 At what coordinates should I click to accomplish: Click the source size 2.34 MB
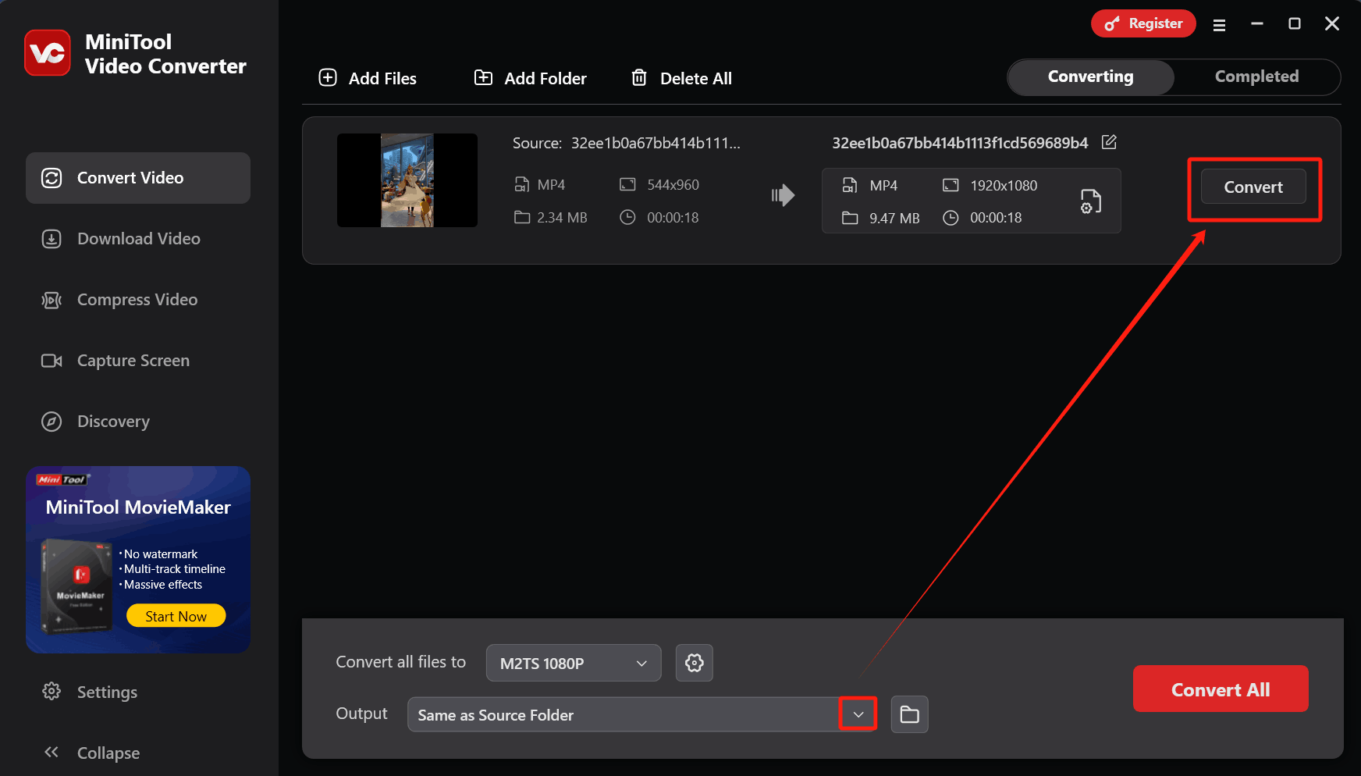(x=562, y=218)
